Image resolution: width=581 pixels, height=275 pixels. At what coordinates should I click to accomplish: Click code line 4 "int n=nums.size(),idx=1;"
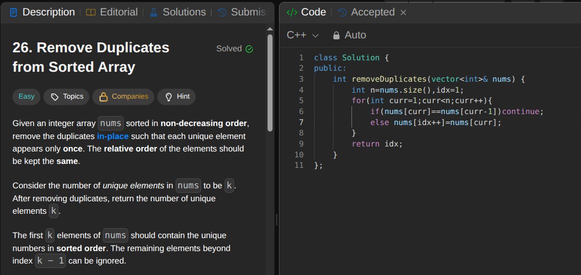pyautogui.click(x=408, y=90)
